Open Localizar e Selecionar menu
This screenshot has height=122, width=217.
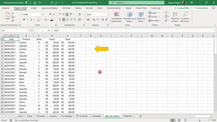pos(185,17)
